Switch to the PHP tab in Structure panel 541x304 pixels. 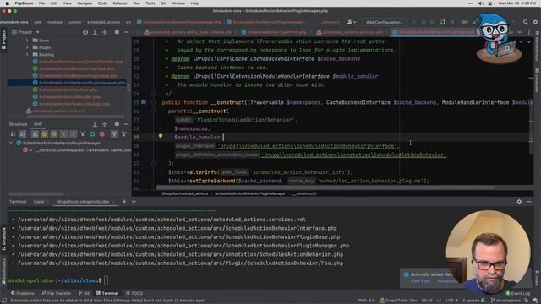(37, 124)
